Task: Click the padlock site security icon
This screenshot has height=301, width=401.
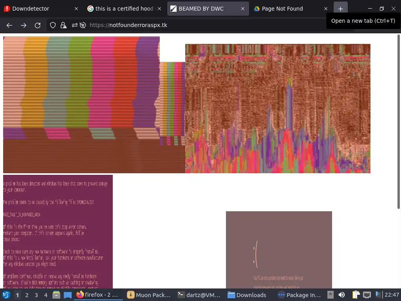Action: 63,25
